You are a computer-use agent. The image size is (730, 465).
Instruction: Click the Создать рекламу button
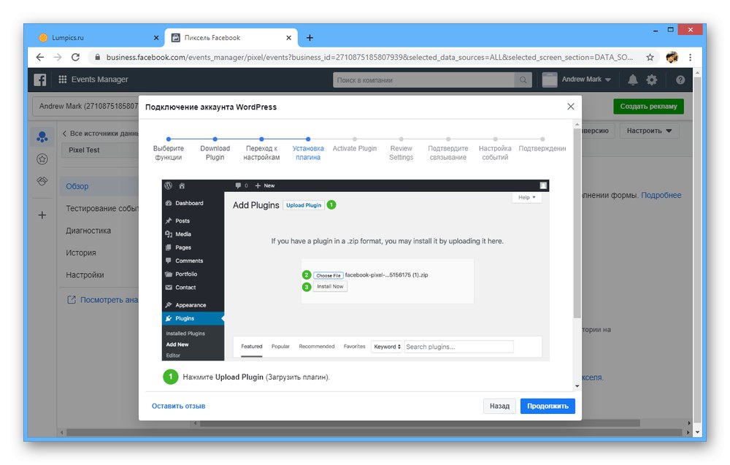[648, 106]
